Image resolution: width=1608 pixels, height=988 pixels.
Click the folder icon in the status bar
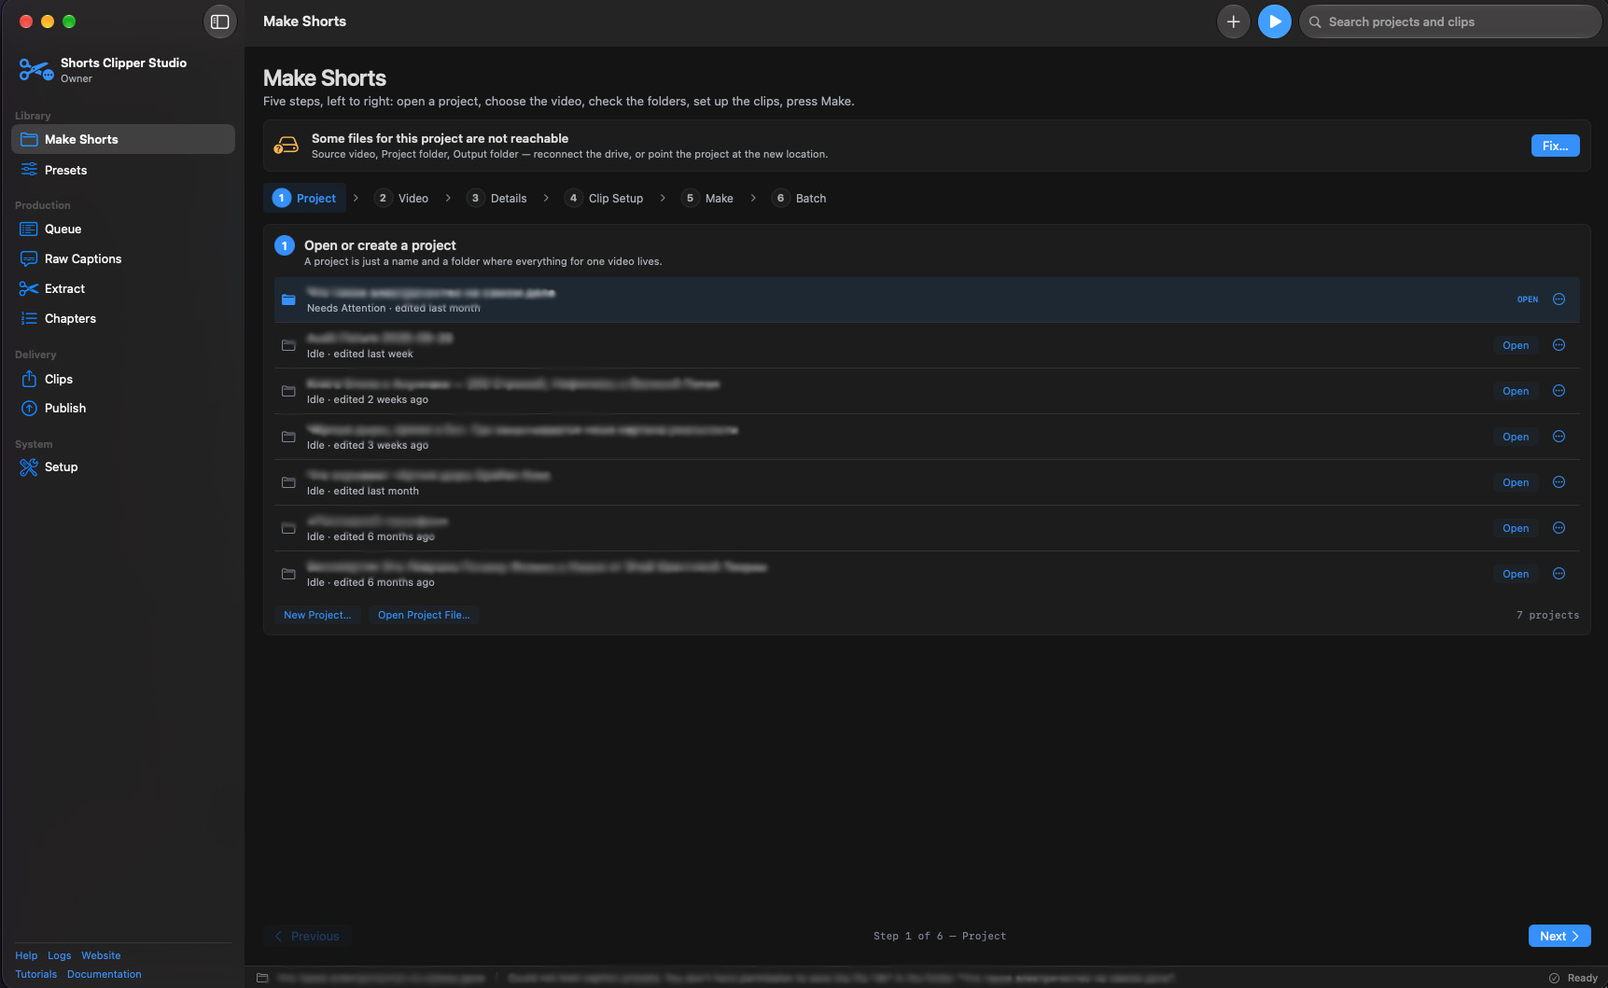tap(262, 978)
